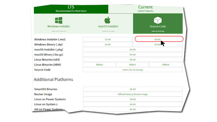
Task: Click the macOS Binary (.tar.gz) row label
Action: (48, 55)
